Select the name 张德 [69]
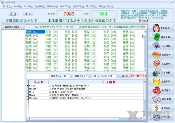This screenshot has height=123, width=175. [x=129, y=32]
